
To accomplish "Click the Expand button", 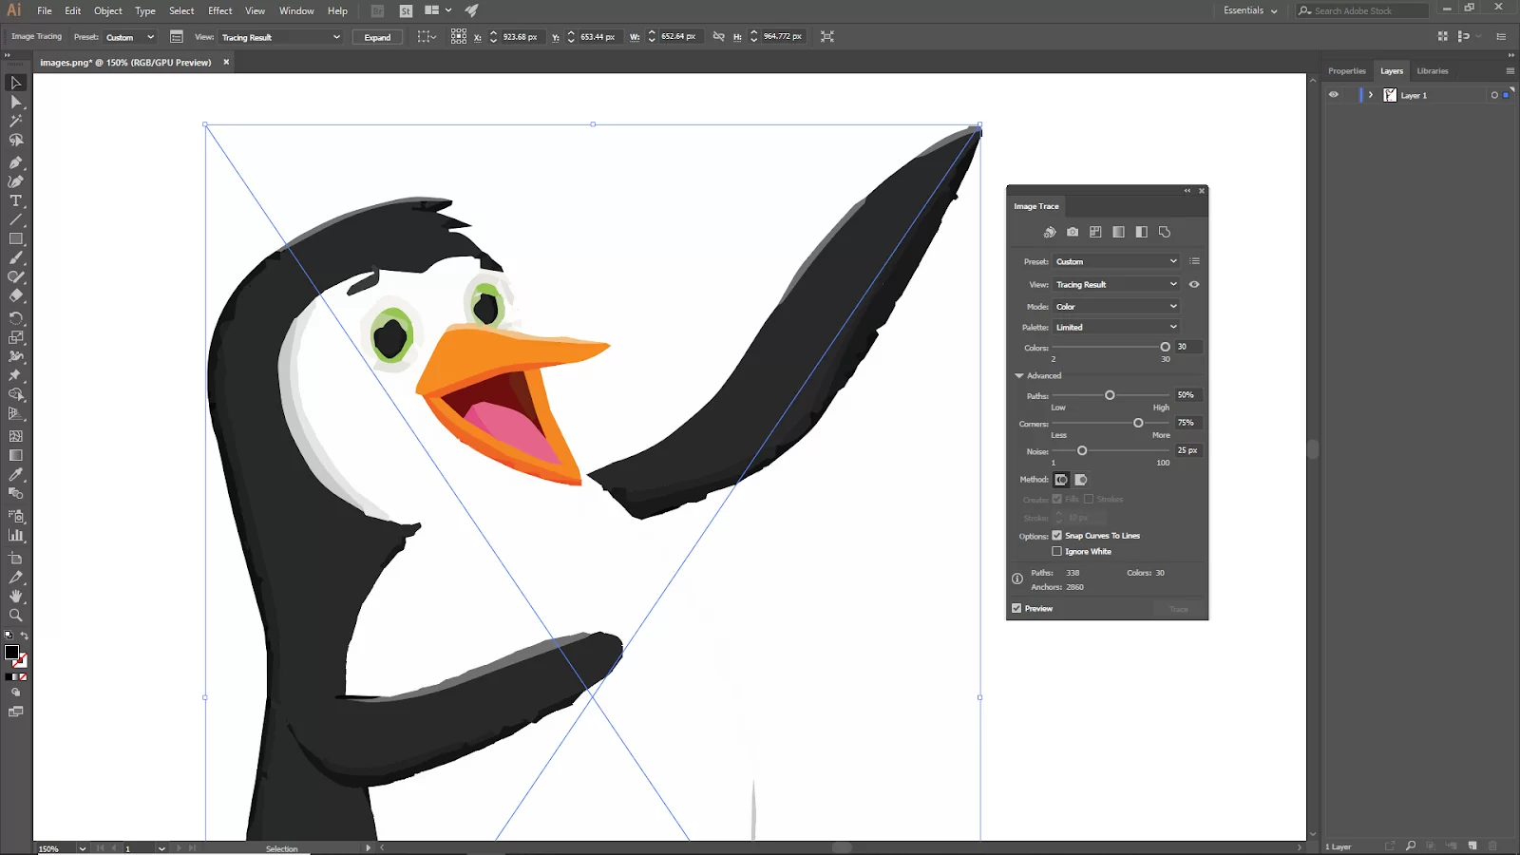I will coord(377,37).
